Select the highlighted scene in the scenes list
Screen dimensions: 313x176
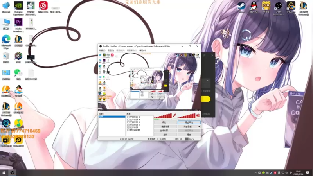[x=112, y=117]
